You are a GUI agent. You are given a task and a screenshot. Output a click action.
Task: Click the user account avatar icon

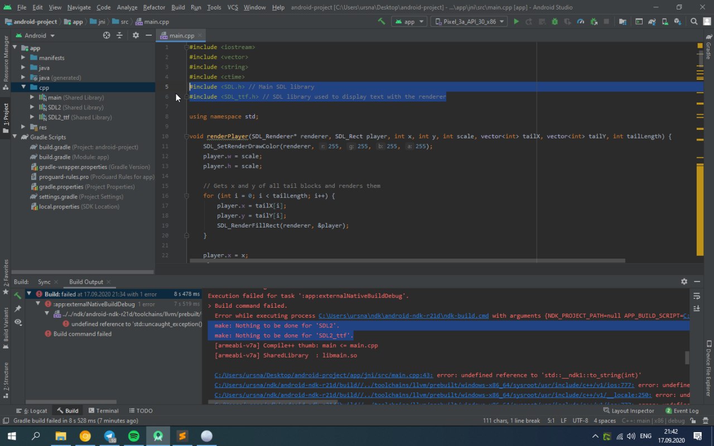[706, 21]
